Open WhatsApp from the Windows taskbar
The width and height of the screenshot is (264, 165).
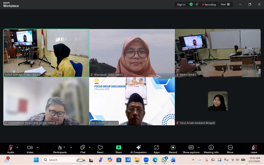[164, 160]
